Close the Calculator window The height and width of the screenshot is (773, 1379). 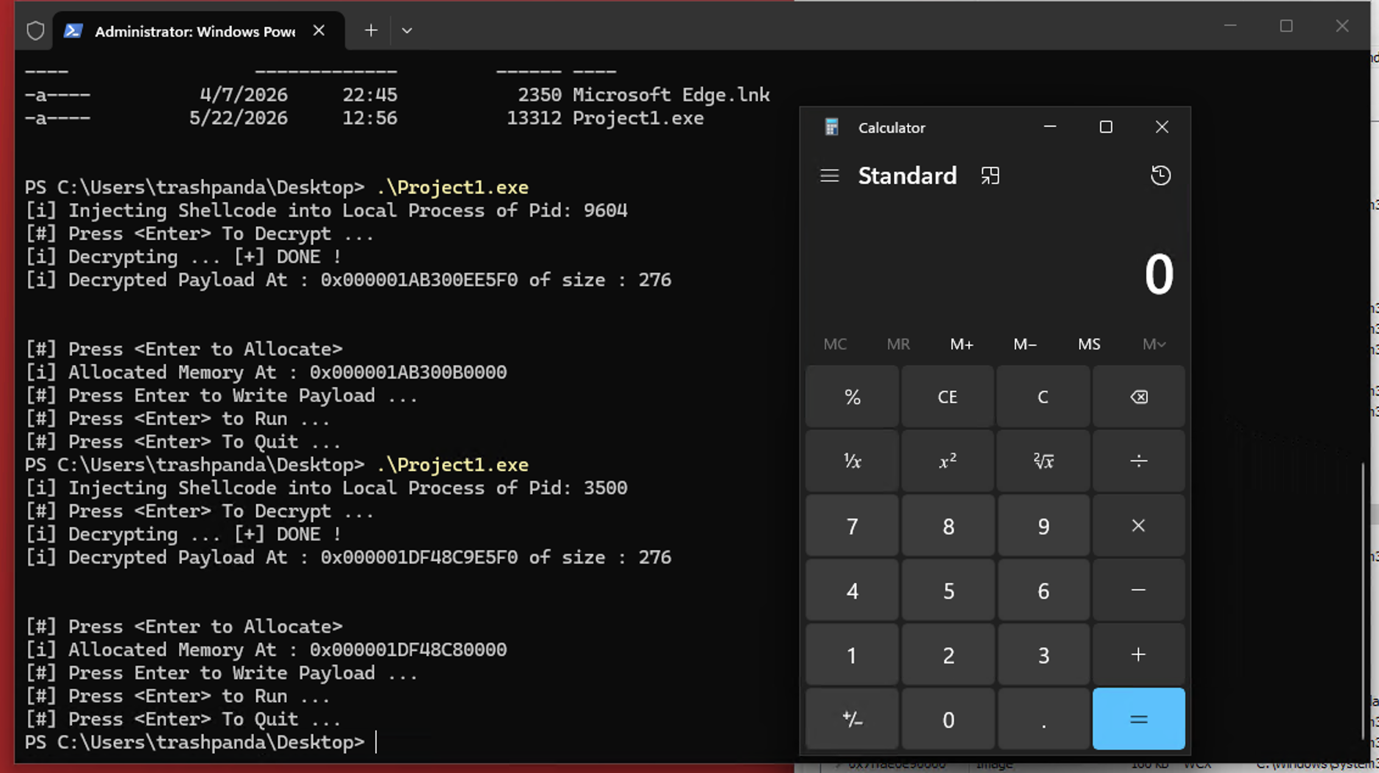(1162, 127)
